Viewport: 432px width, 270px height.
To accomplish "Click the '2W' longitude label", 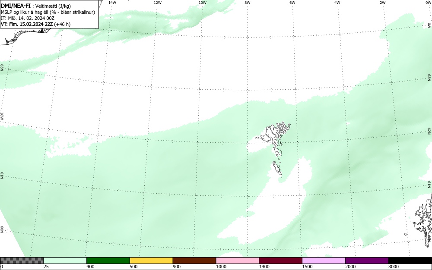I will [382, 3].
